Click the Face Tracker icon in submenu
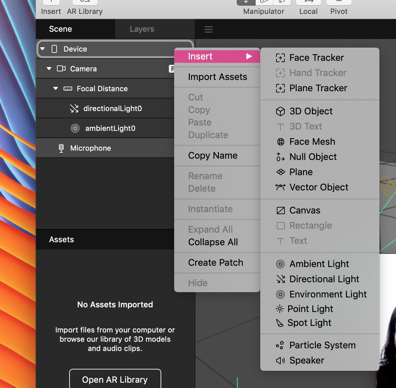 (280, 58)
